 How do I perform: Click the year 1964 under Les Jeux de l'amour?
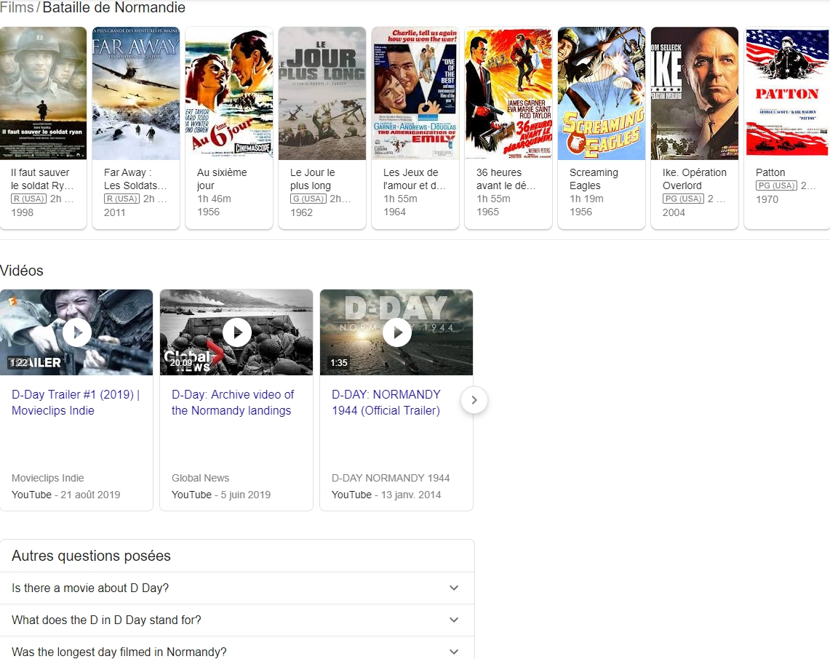(x=394, y=212)
